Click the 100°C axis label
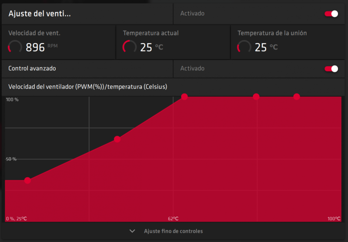 [334, 219]
